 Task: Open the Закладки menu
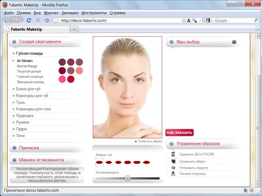point(70,13)
